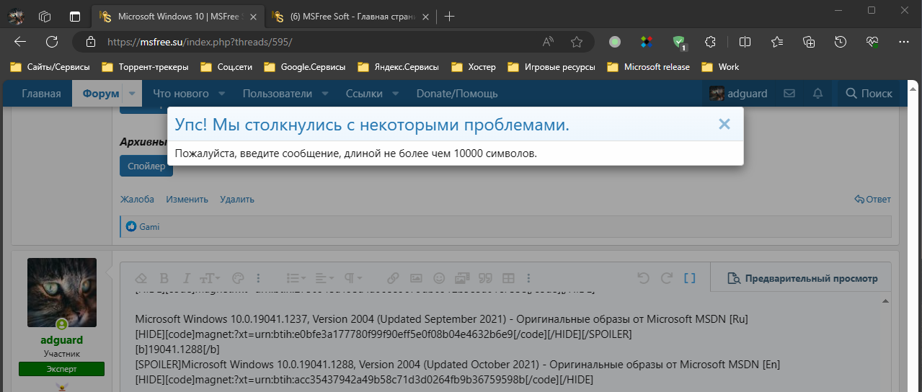
Task: Click the insert image icon
Action: pyautogui.click(x=416, y=278)
